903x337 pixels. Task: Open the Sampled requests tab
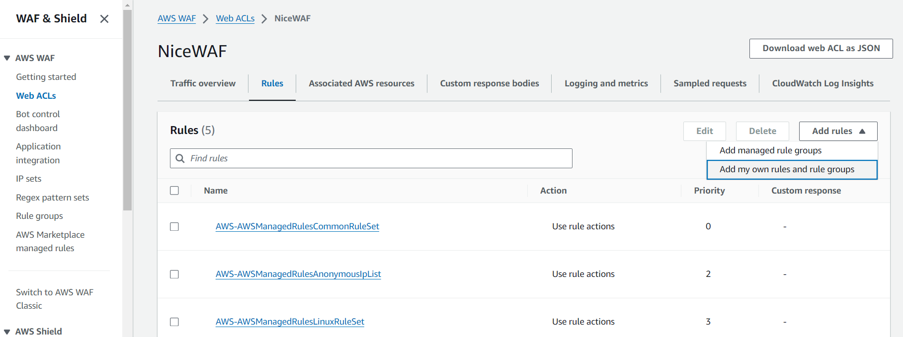click(x=710, y=83)
